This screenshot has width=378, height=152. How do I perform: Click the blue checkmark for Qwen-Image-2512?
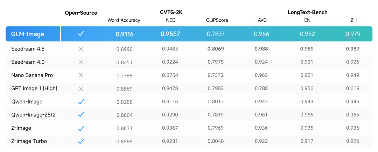click(x=81, y=115)
